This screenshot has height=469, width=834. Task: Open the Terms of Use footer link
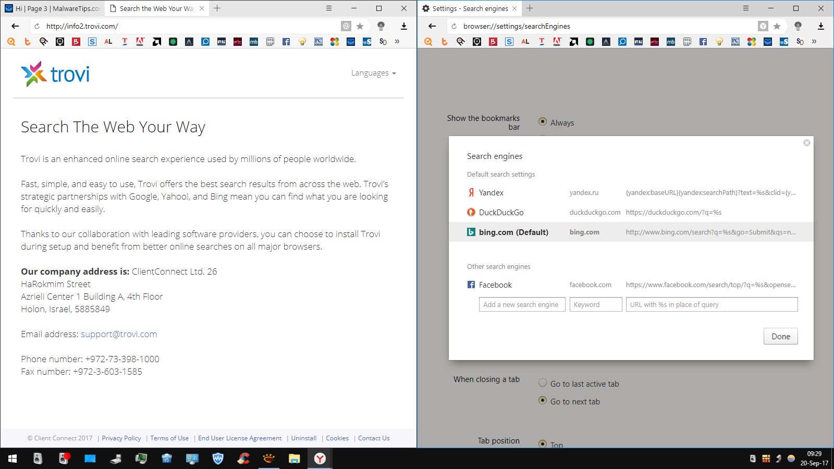(x=169, y=438)
